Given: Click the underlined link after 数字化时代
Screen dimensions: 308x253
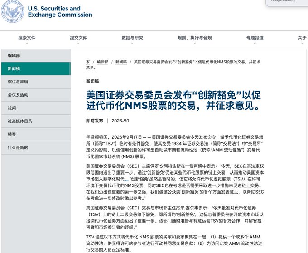Looking at the screenshot, I should point(127,180).
